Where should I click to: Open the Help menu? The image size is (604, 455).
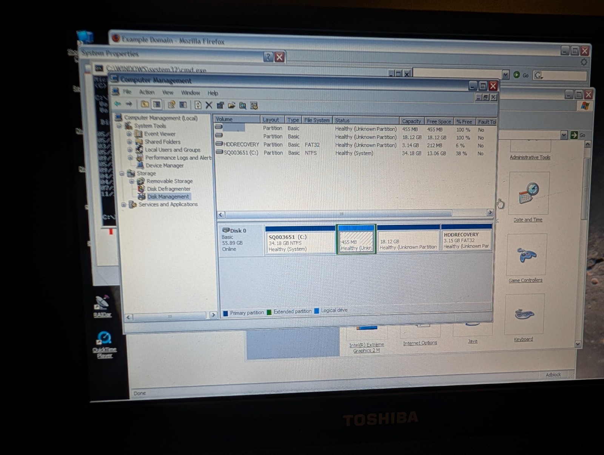pos(213,93)
